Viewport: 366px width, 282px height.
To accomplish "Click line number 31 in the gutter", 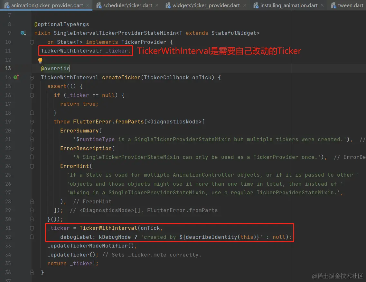I will point(8,228).
